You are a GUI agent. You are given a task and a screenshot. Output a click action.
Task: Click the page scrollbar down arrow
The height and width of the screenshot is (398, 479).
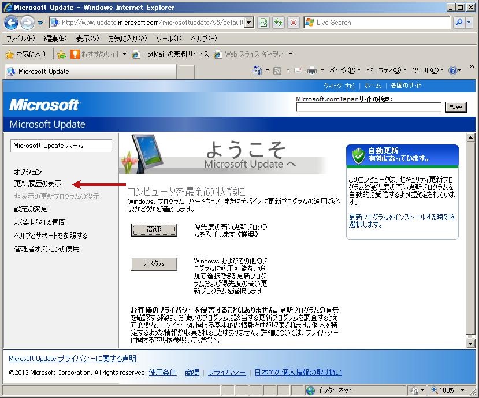click(471, 344)
